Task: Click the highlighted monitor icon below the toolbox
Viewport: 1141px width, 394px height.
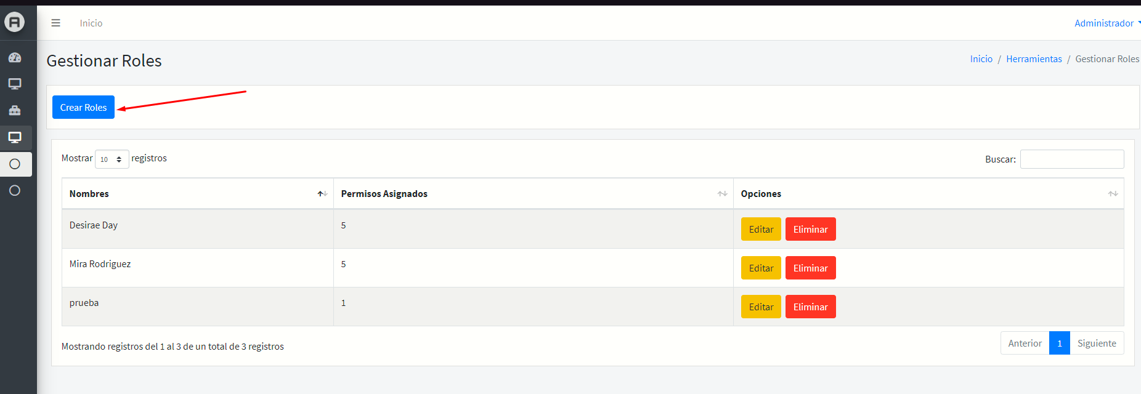Action: [15, 137]
